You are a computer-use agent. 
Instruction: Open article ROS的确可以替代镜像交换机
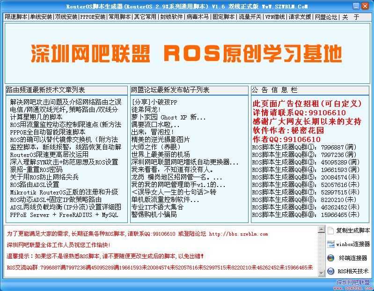pyautogui.click(x=64, y=140)
